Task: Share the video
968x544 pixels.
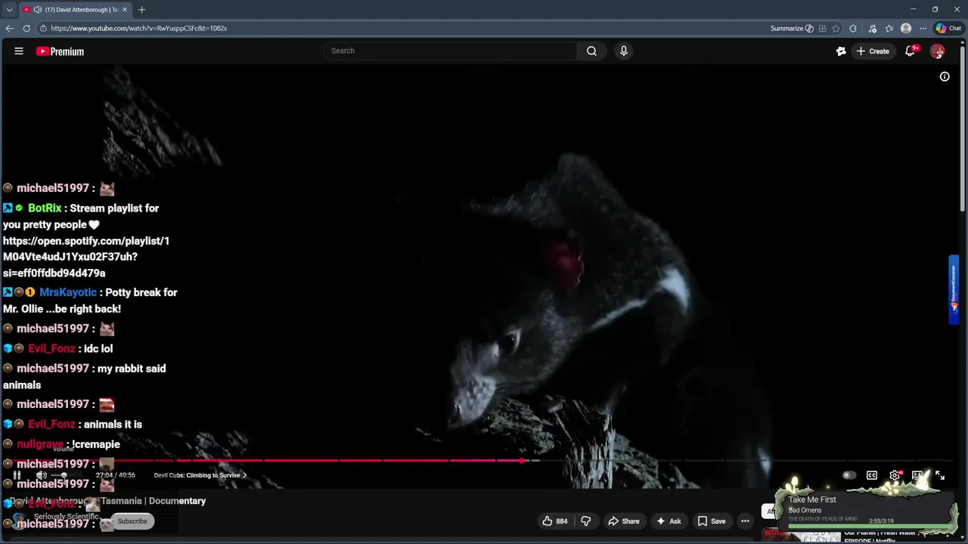Action: point(624,521)
